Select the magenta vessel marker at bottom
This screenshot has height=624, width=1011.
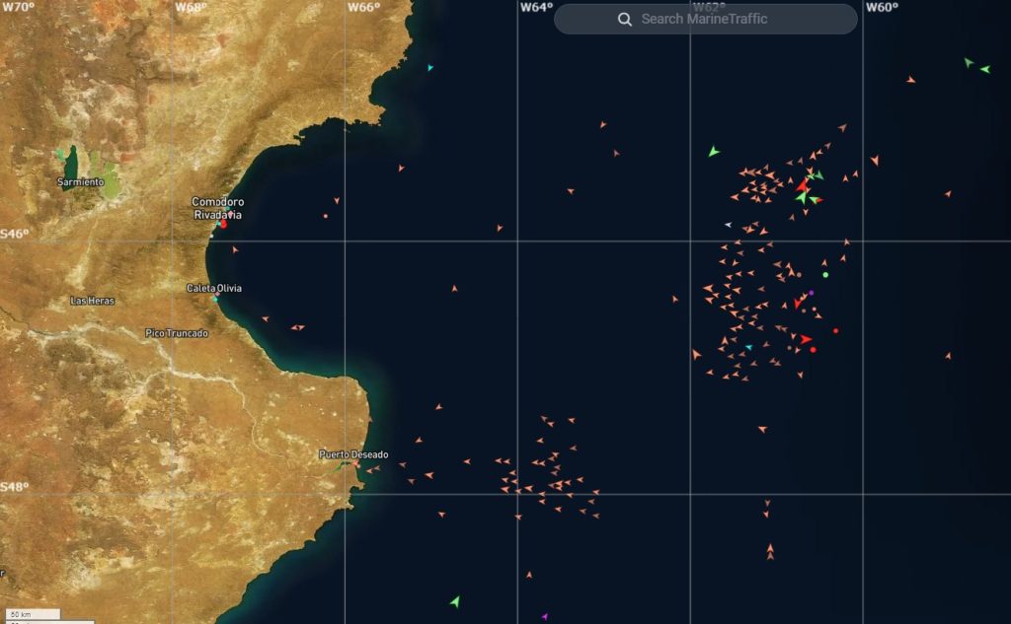point(544,616)
